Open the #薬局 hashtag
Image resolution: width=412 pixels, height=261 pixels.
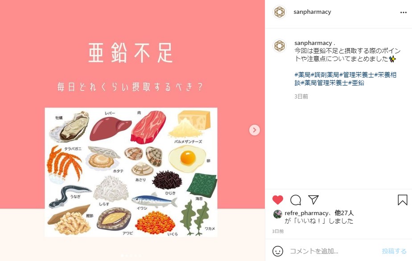tap(302, 75)
